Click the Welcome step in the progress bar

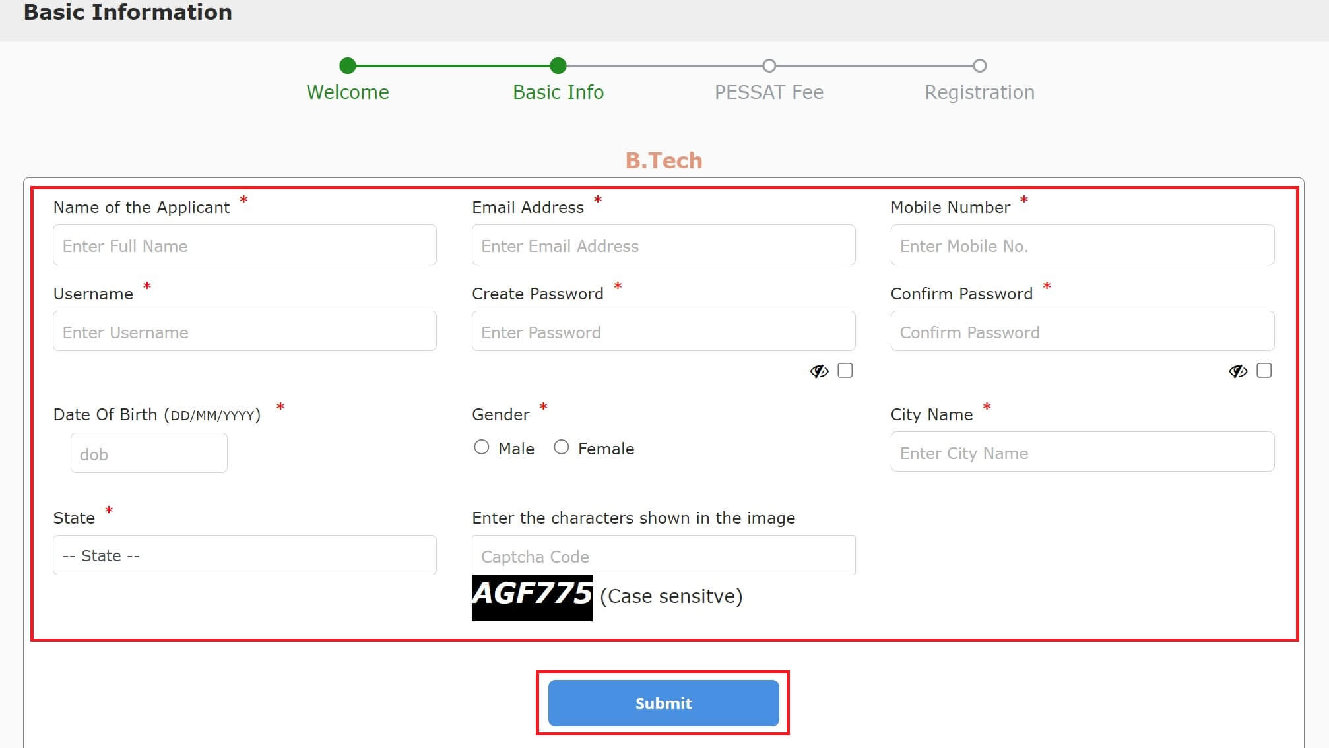(x=348, y=92)
